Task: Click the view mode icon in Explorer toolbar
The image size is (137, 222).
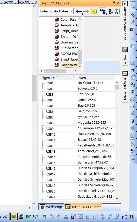Action: (103, 11)
